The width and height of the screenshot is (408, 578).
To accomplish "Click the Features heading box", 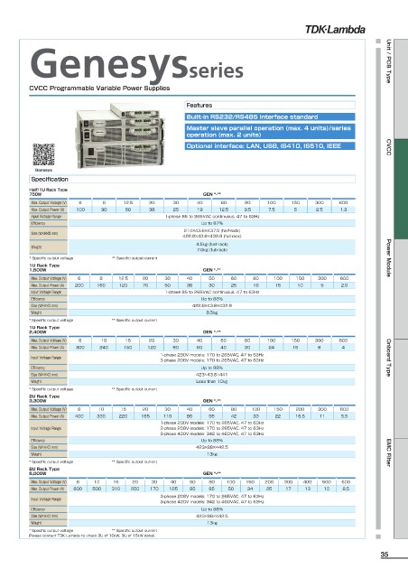I will coord(270,105).
